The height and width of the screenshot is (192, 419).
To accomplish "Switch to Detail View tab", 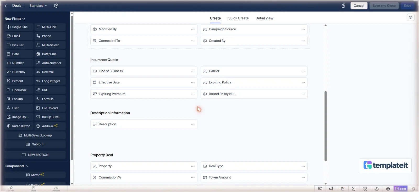I will point(264,18).
